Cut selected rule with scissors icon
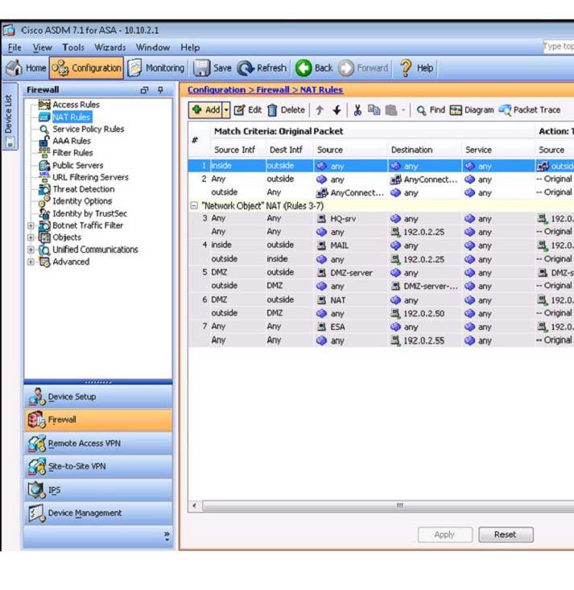 [357, 110]
